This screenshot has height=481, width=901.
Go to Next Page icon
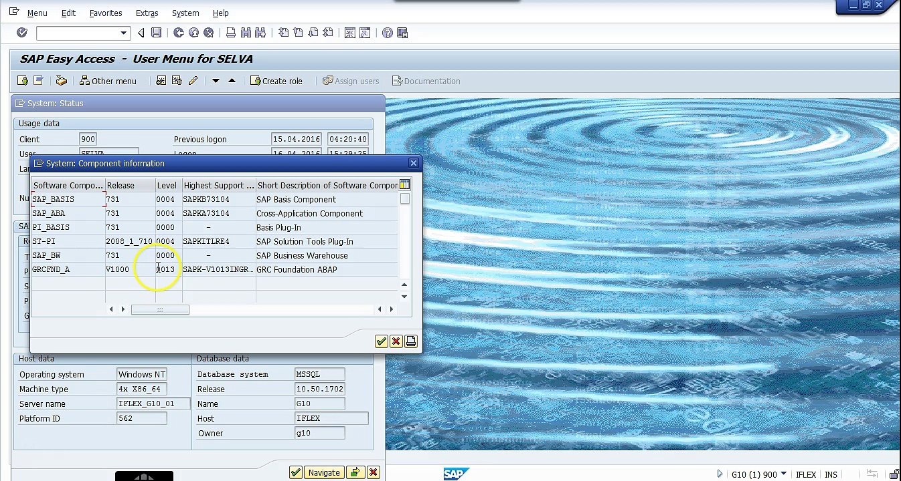pyautogui.click(x=313, y=33)
